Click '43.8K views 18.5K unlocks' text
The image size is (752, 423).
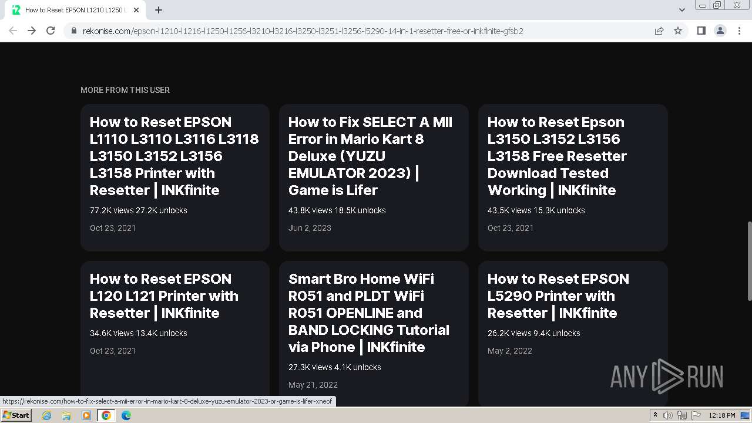tap(337, 210)
